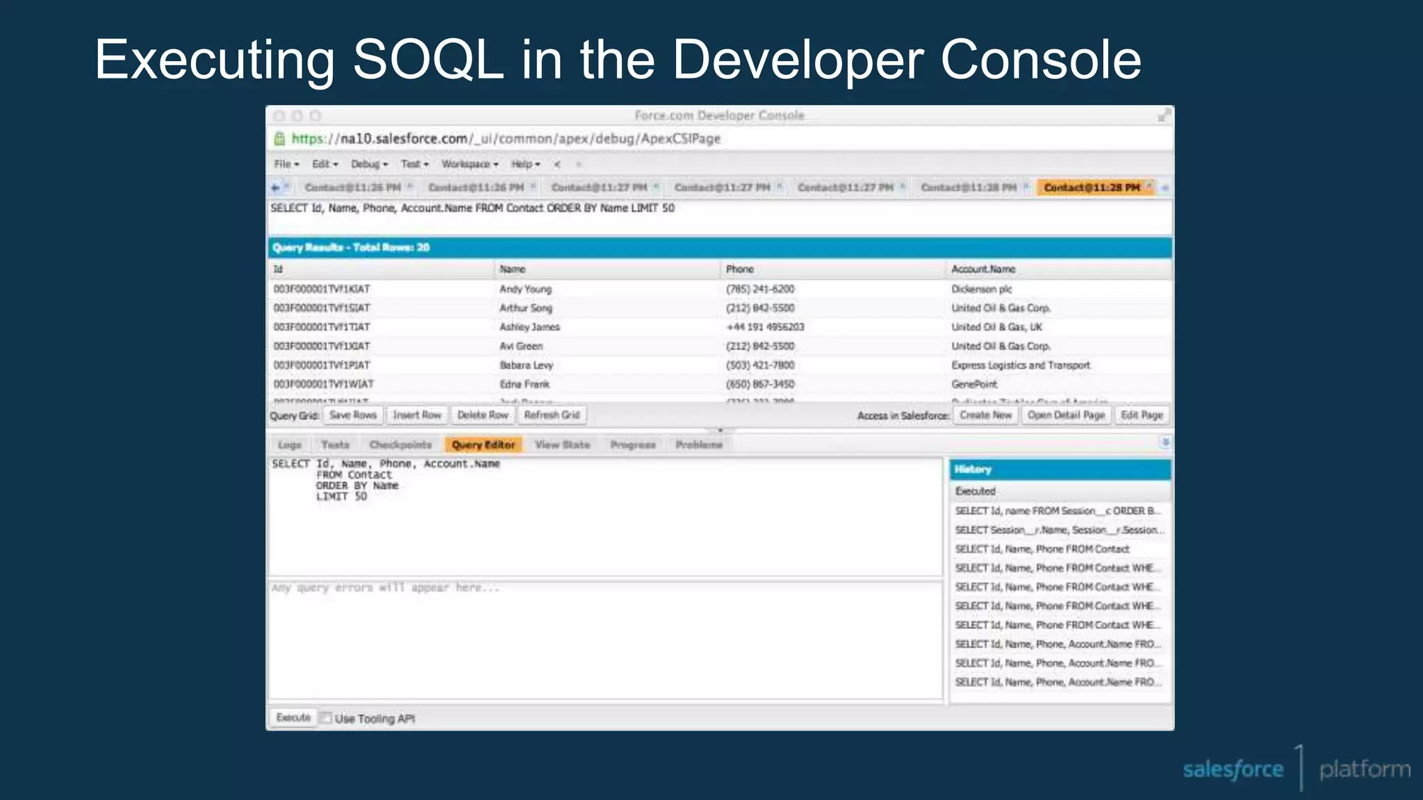Sort results by the Id column header

pyautogui.click(x=381, y=269)
